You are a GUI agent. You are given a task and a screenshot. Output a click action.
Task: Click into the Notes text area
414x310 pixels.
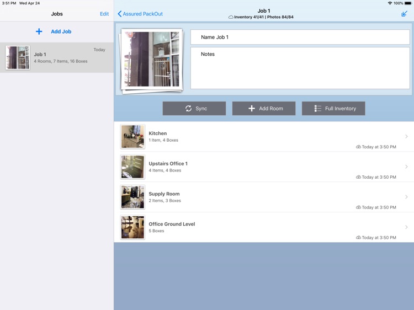300,68
